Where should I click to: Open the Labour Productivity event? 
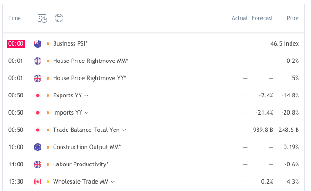coord(81,164)
